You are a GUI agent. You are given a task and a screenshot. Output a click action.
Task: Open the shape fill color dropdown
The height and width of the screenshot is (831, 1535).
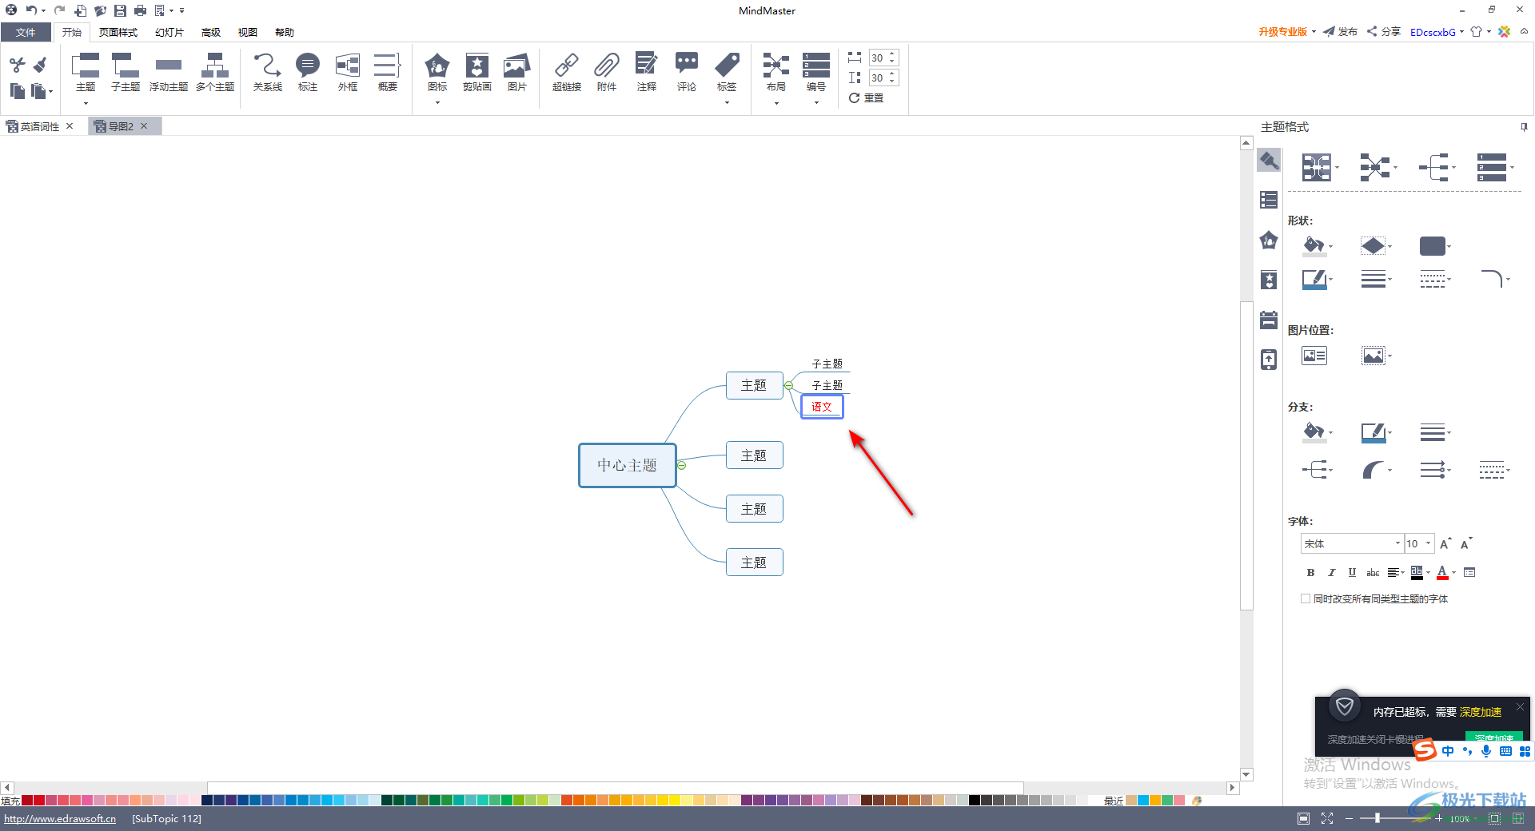1330,246
